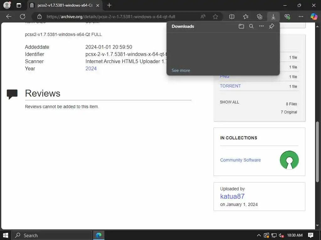Search downloads in Downloads panel
321x240 pixels.
click(x=251, y=26)
